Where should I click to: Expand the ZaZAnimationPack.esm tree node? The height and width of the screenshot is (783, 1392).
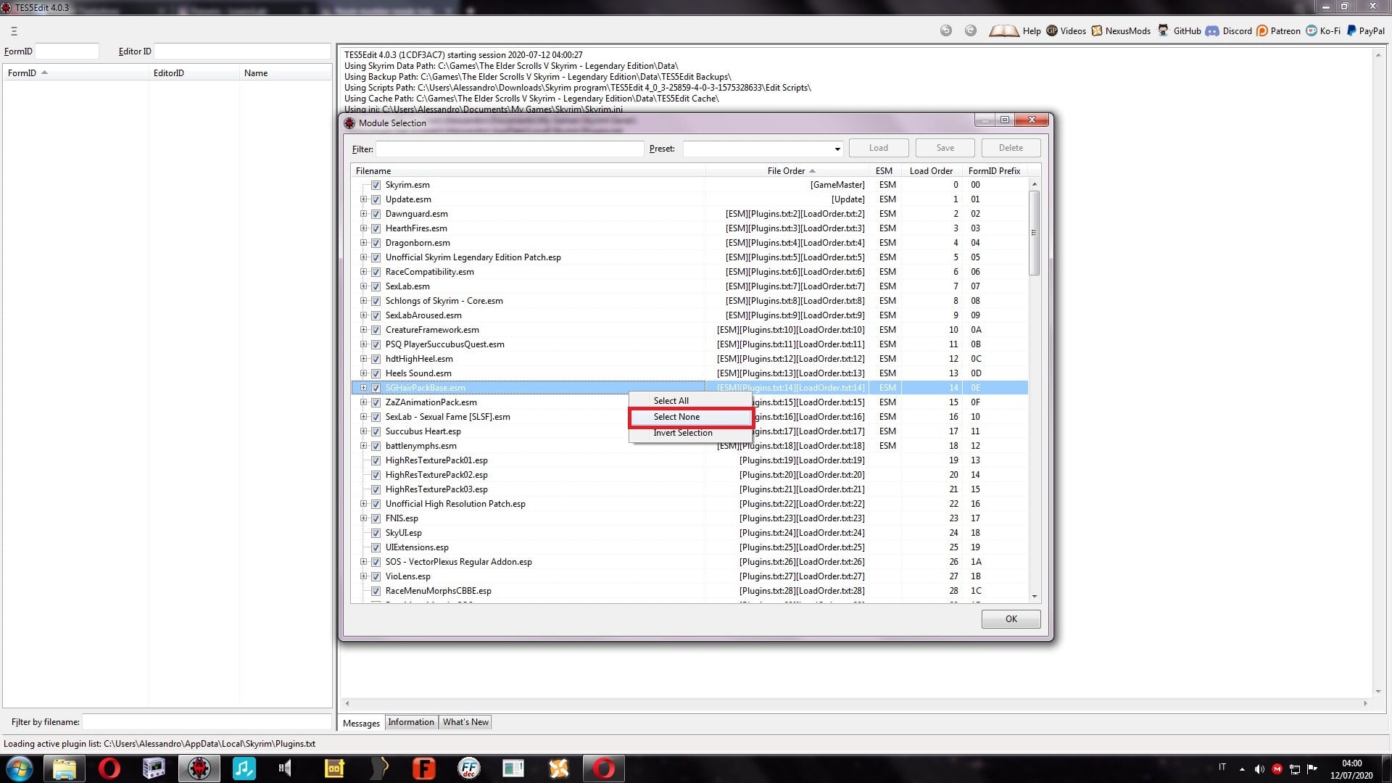(363, 402)
